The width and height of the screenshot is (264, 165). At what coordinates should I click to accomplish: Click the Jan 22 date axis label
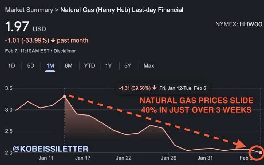point(124,158)
